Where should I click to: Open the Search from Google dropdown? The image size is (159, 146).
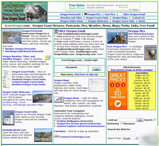(130, 138)
